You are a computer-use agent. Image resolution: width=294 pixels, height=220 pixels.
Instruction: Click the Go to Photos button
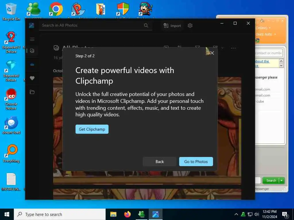(x=196, y=162)
